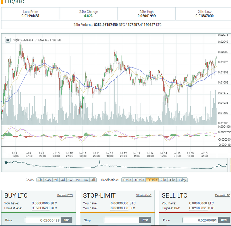This screenshot has width=231, height=226.
Task: Select 30-min candlesticks
Action: 152,180
